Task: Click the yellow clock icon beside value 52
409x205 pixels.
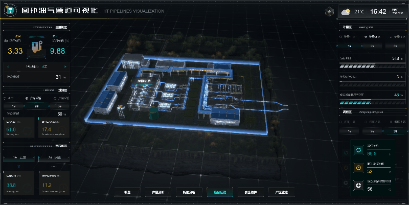Action: [x=358, y=168]
